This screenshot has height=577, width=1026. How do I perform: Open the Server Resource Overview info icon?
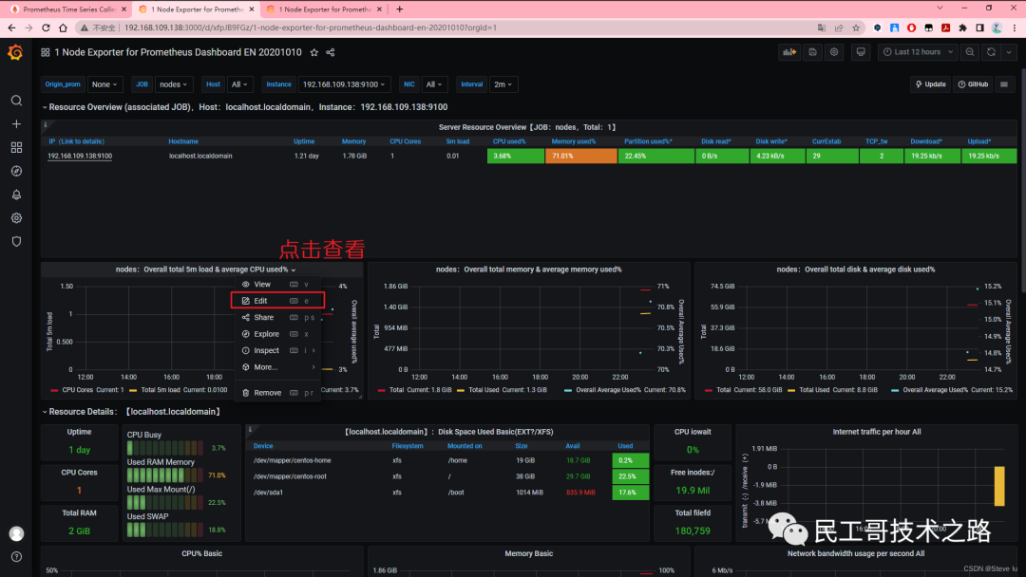click(46, 125)
